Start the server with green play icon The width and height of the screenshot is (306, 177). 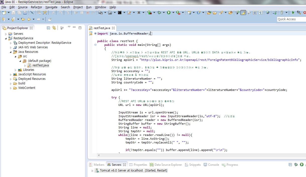[x=301, y=164]
